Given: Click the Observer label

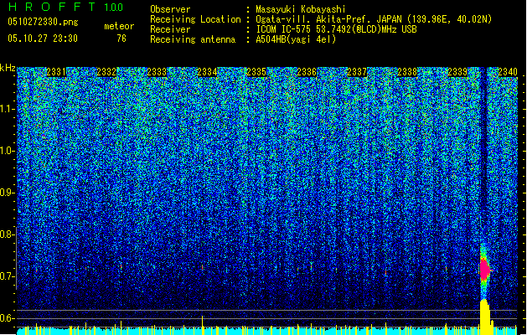Looking at the screenshot, I should 170,9.
